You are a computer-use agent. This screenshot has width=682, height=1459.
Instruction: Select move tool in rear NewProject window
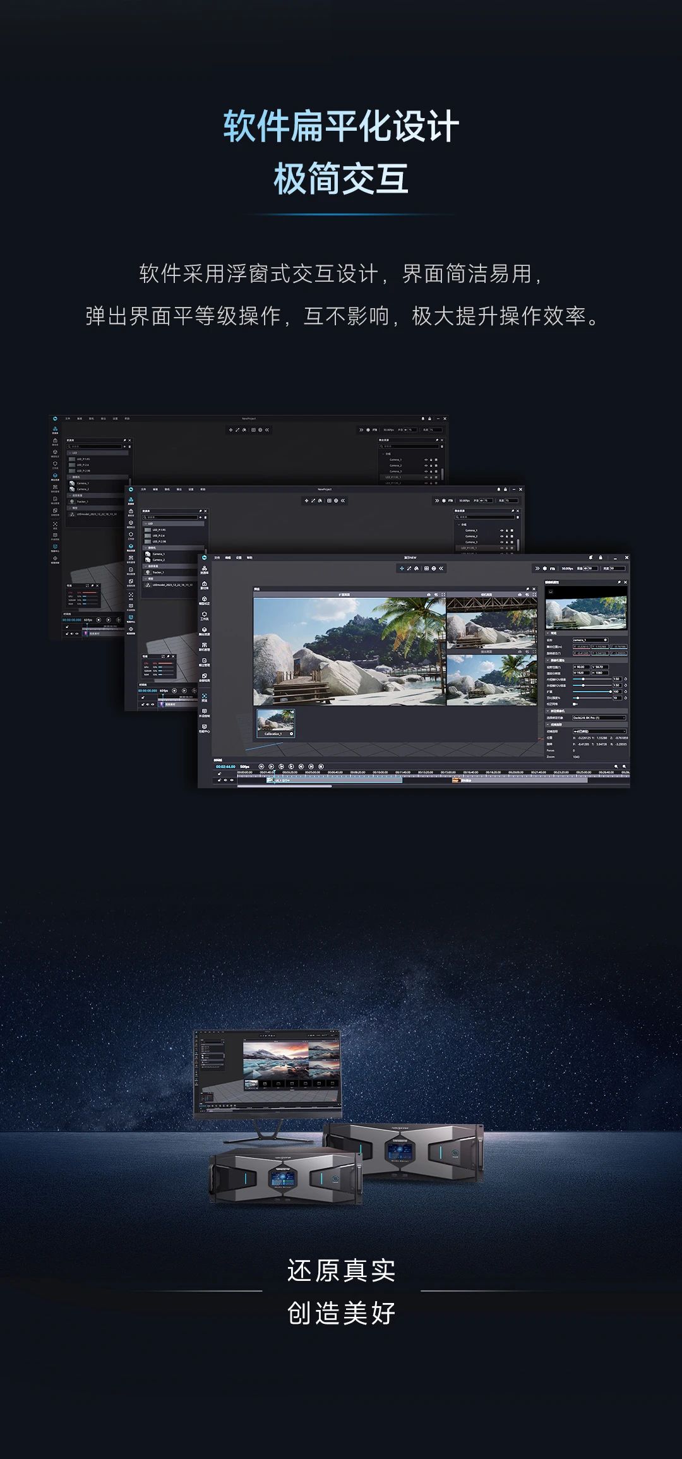230,430
